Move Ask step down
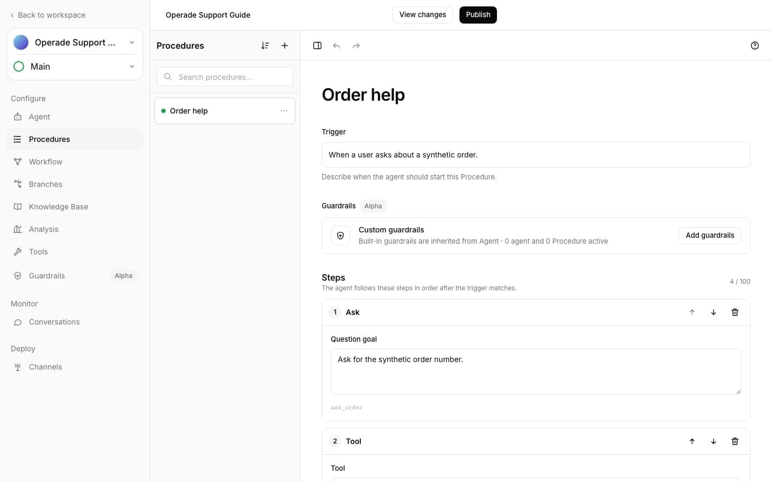772x482 pixels. [x=714, y=312]
